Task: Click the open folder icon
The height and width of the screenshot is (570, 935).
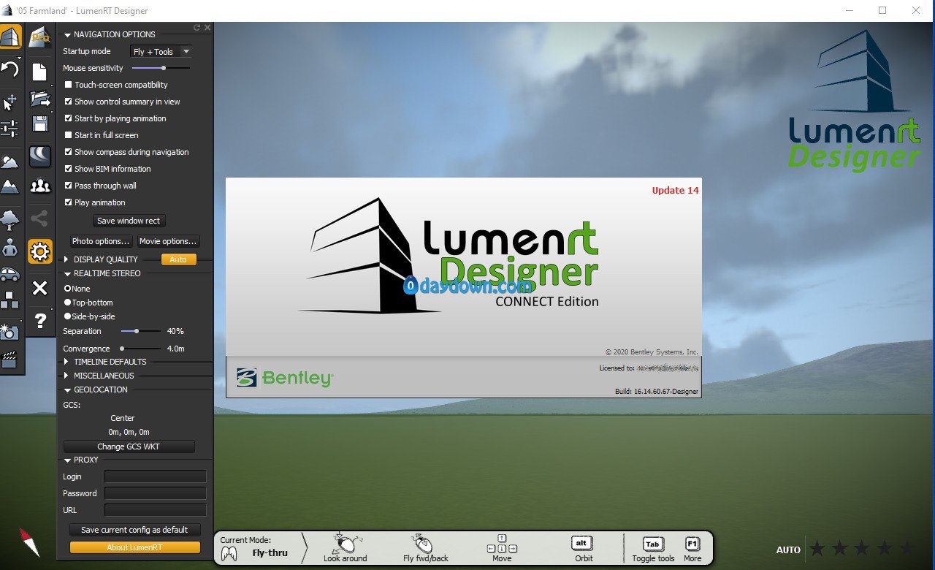Action: pos(40,99)
